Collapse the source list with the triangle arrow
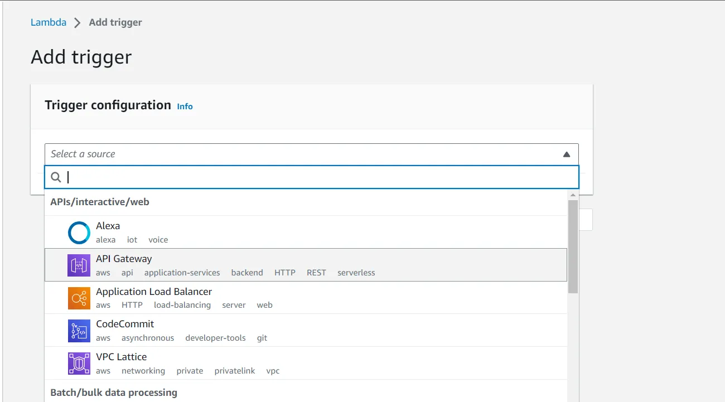The width and height of the screenshot is (725, 402). [x=567, y=154]
